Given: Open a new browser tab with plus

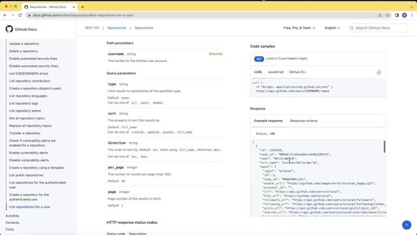Looking at the screenshot, I should [x=83, y=7].
